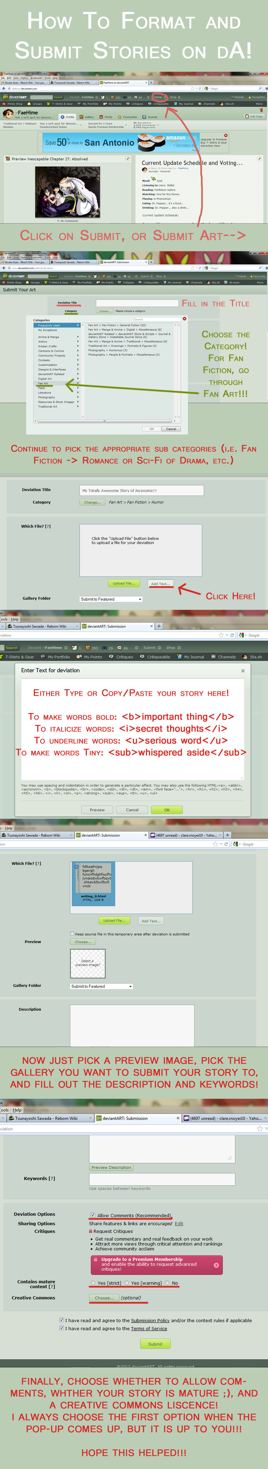Viewport: 268px width, 1469px height.
Task: Open the Upgrade to Premium Membership banner arrow
Action: pyautogui.click(x=216, y=1265)
